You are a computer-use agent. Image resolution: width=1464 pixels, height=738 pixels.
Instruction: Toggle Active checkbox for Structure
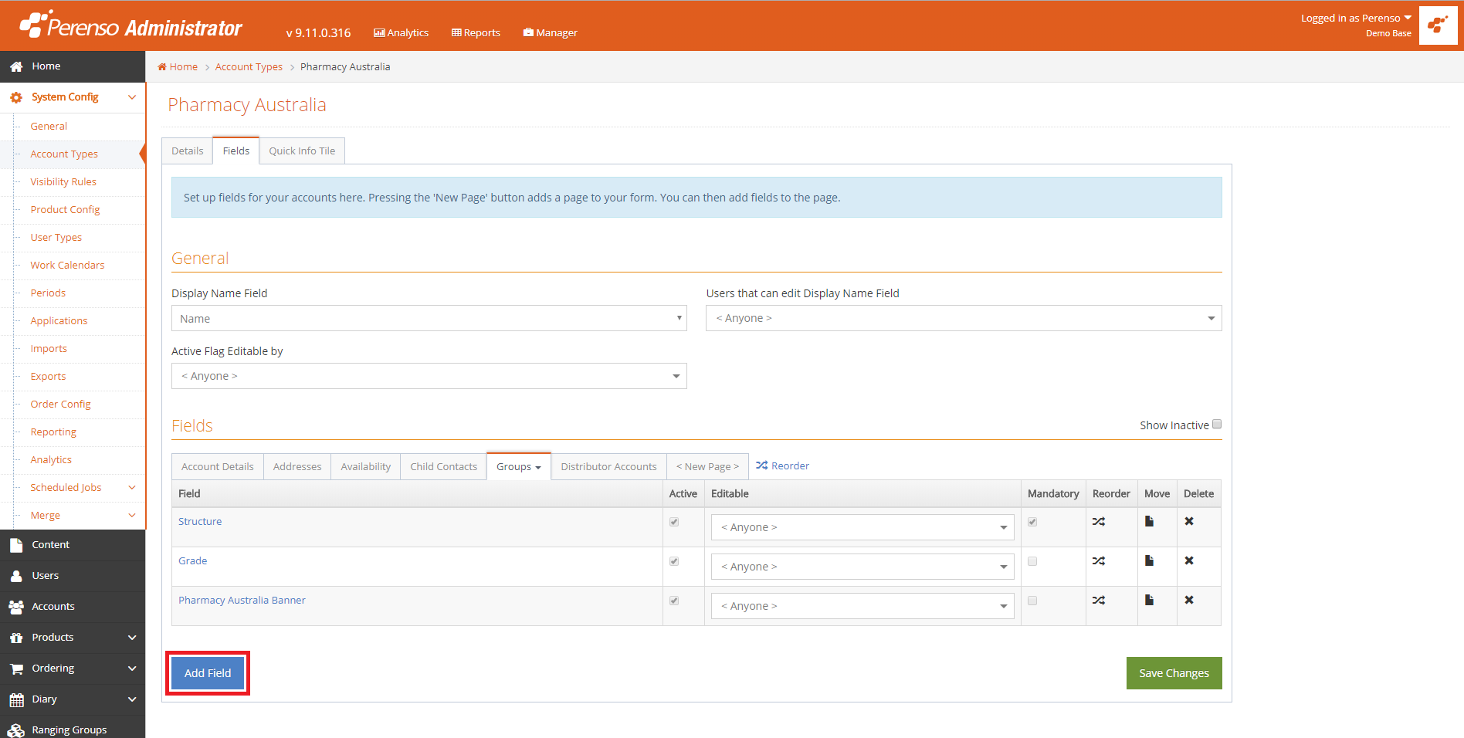(x=674, y=522)
